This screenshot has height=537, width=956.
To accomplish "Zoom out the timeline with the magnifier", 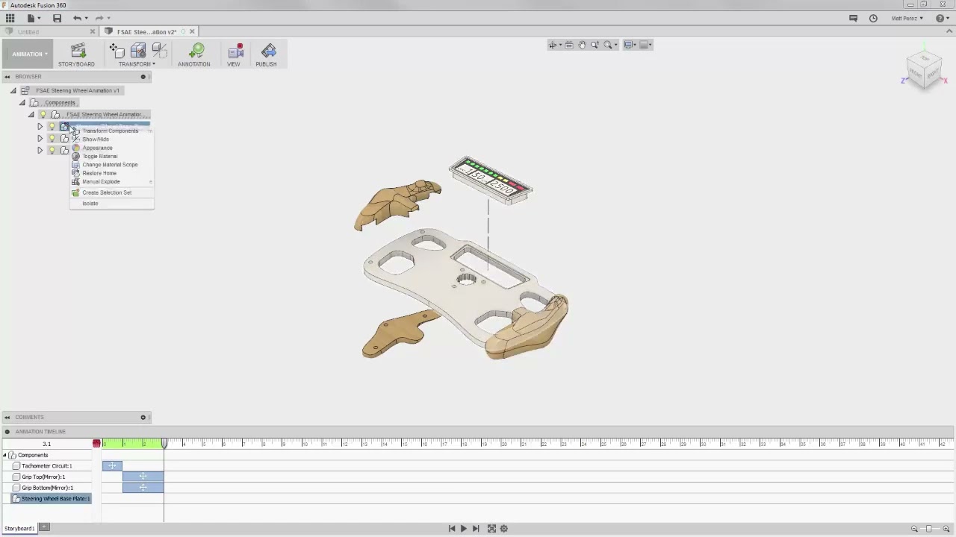I will click(x=914, y=528).
